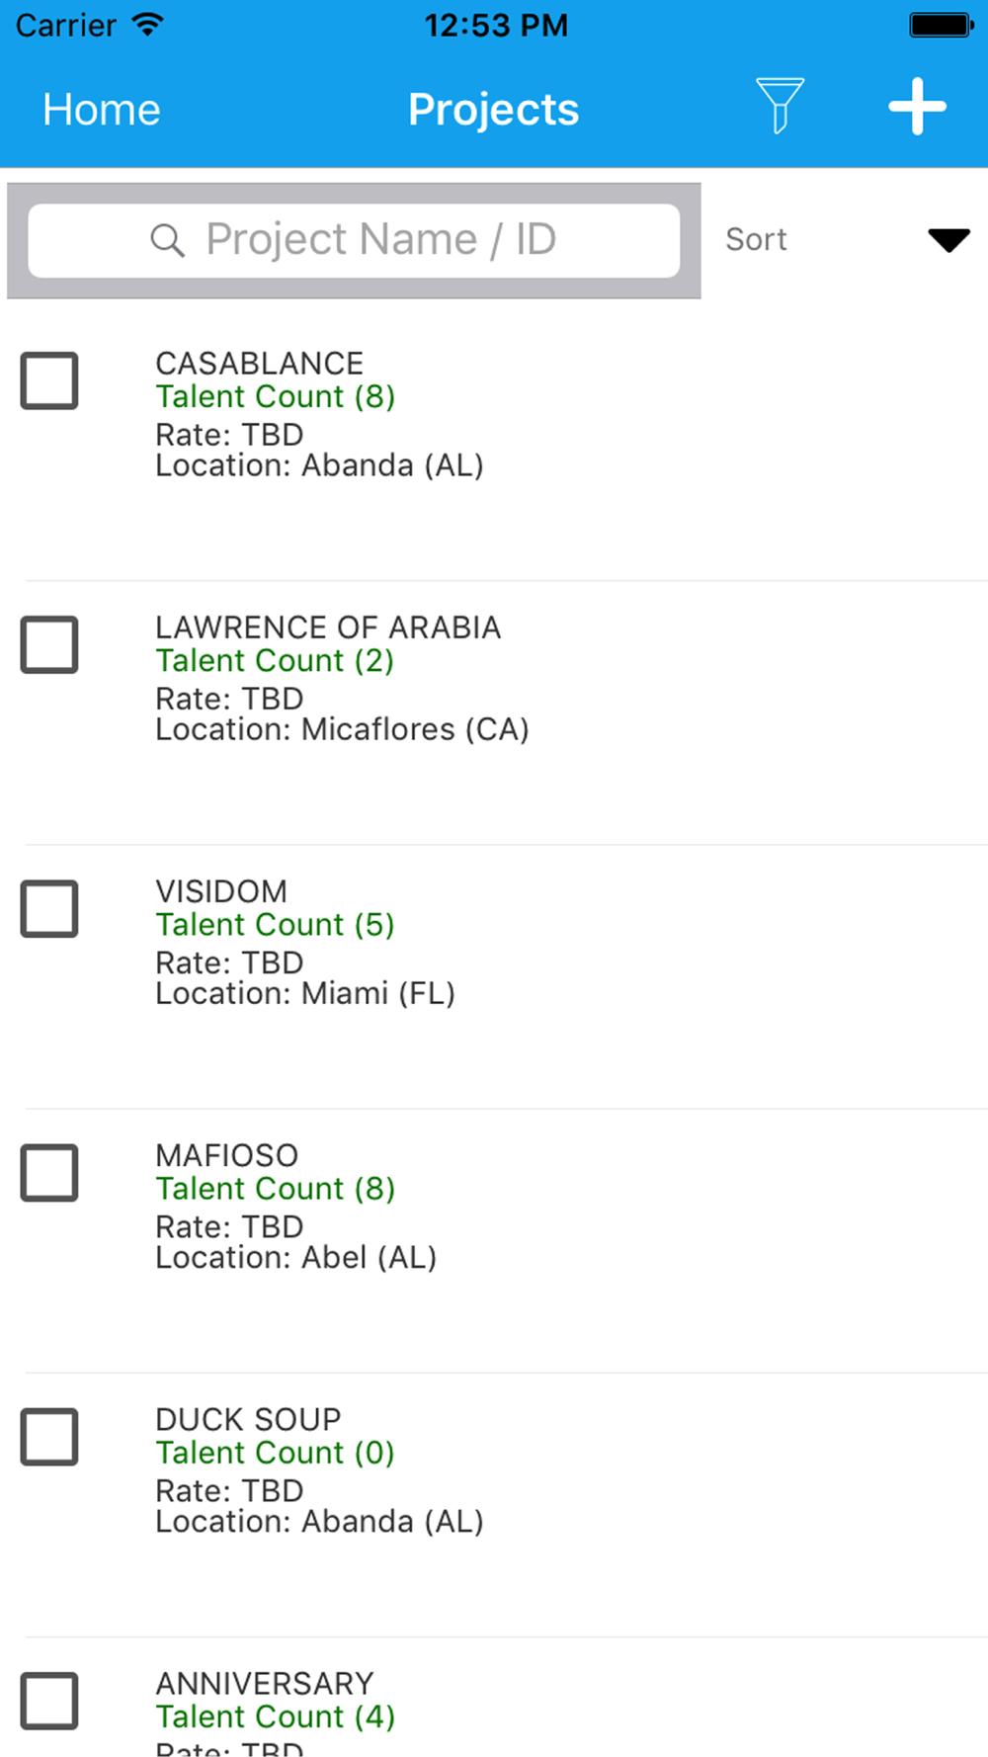Toggle the MAFIOSO project checkbox
Screen dimensions: 988x1757
[49, 1173]
